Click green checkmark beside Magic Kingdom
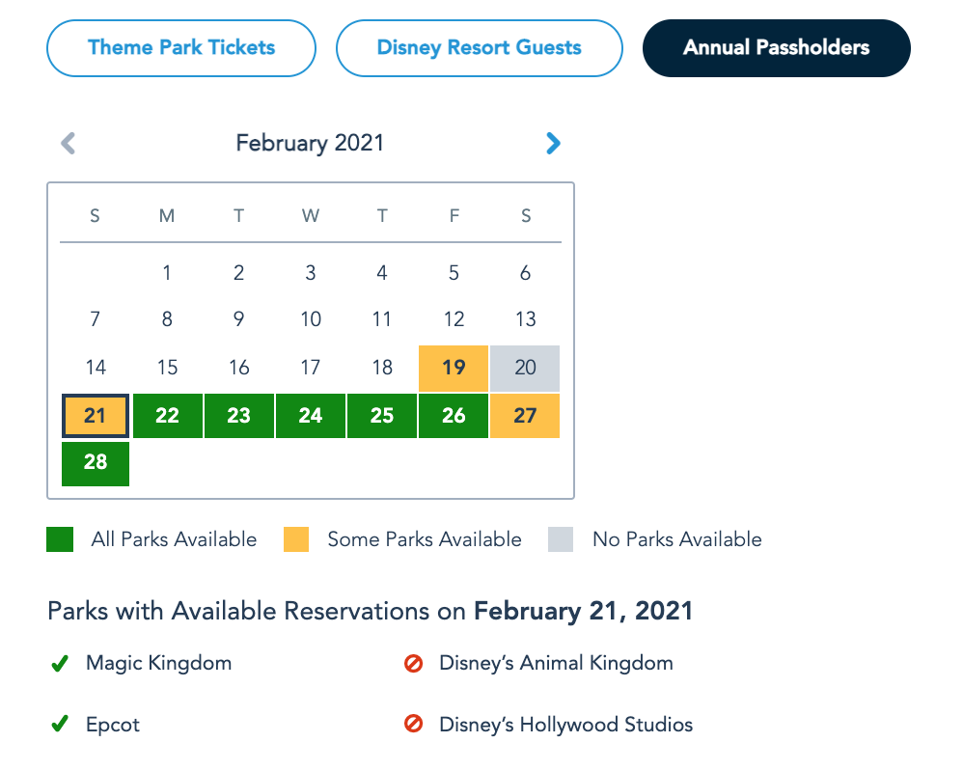This screenshot has height=770, width=963. 60,664
